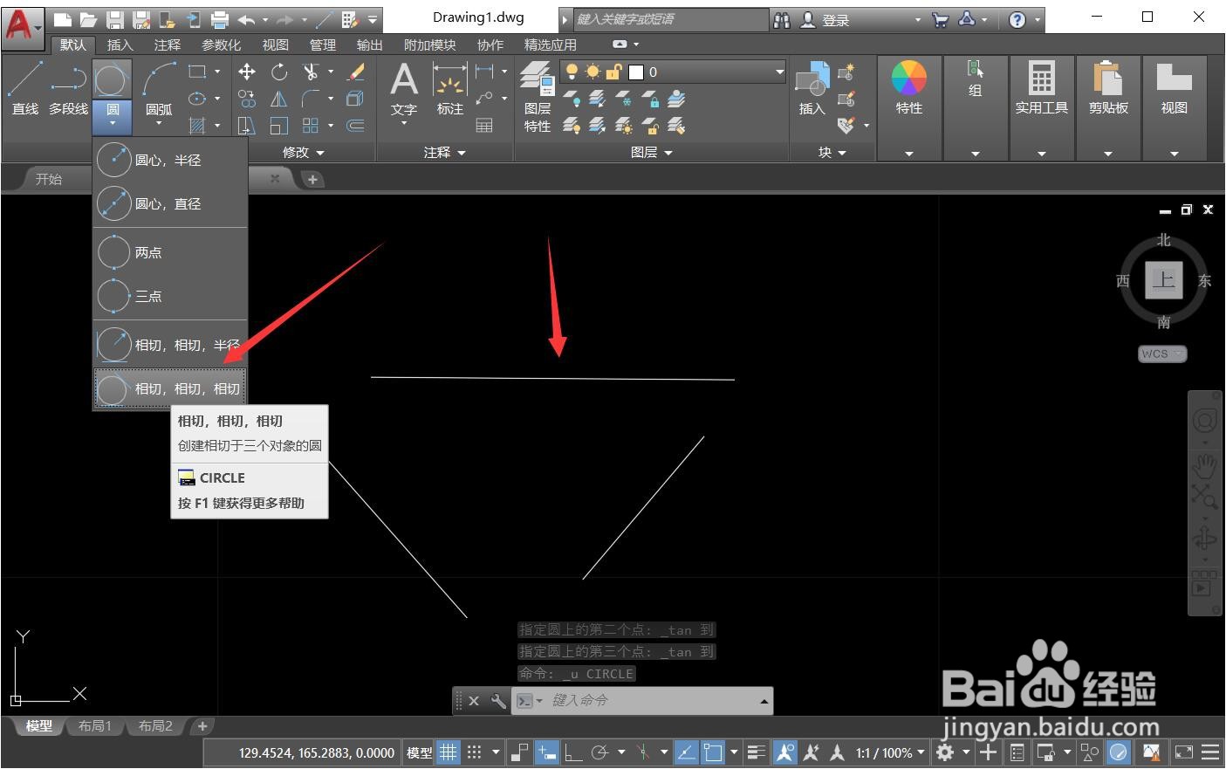Click the Fillet tool icon
This screenshot has height=769, width=1226.
click(311, 99)
